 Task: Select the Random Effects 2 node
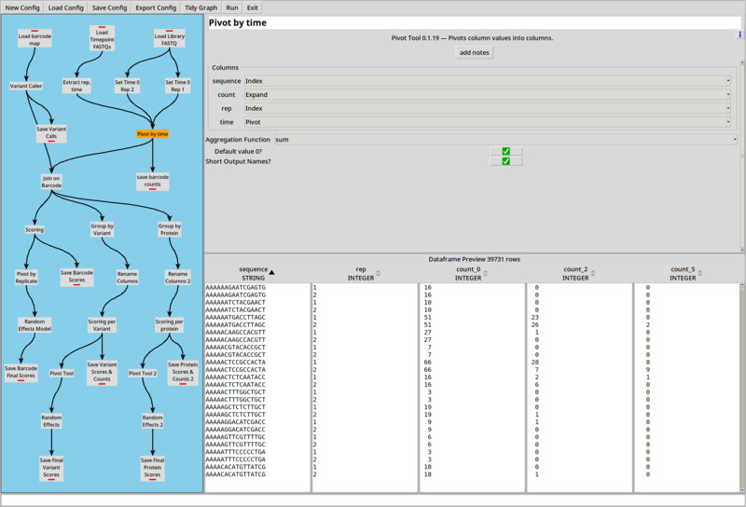pyautogui.click(x=153, y=421)
